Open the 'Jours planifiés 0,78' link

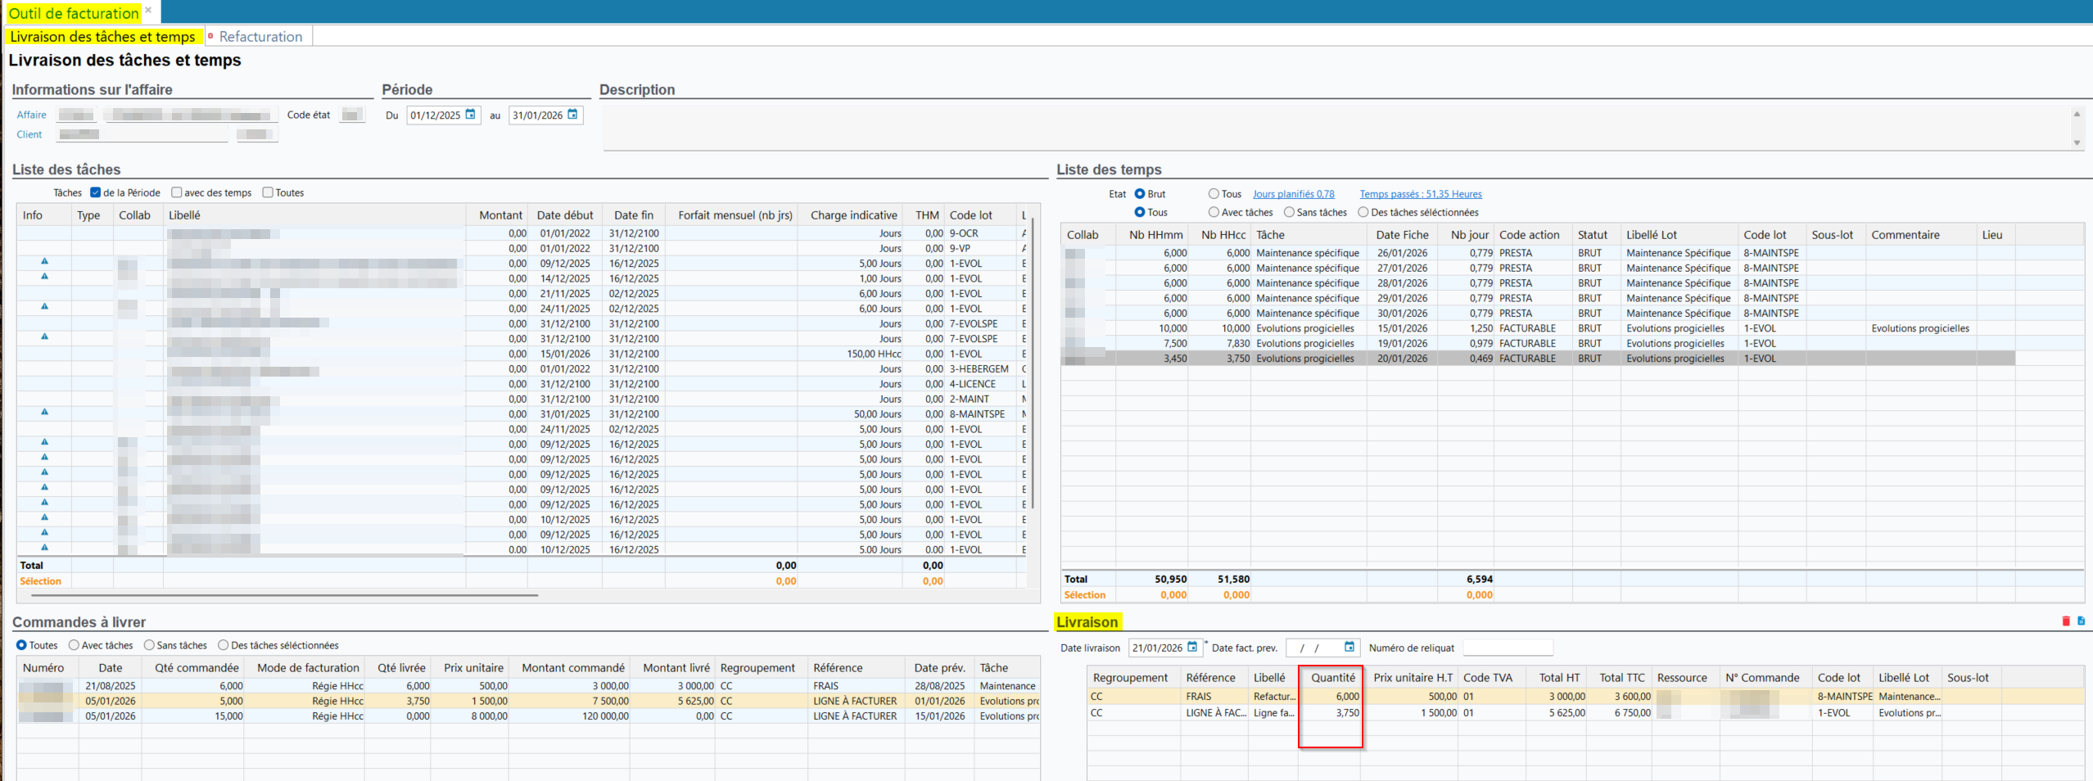click(1293, 194)
